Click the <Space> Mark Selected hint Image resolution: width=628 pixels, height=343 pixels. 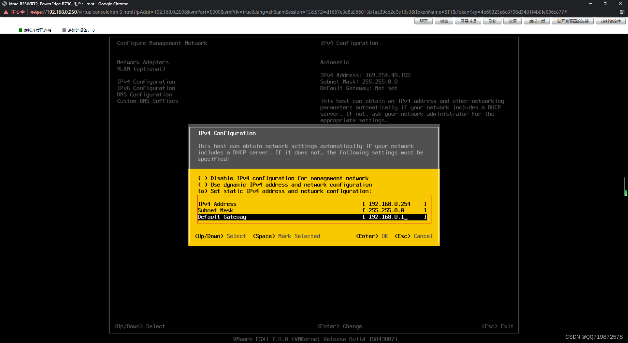(x=287, y=236)
